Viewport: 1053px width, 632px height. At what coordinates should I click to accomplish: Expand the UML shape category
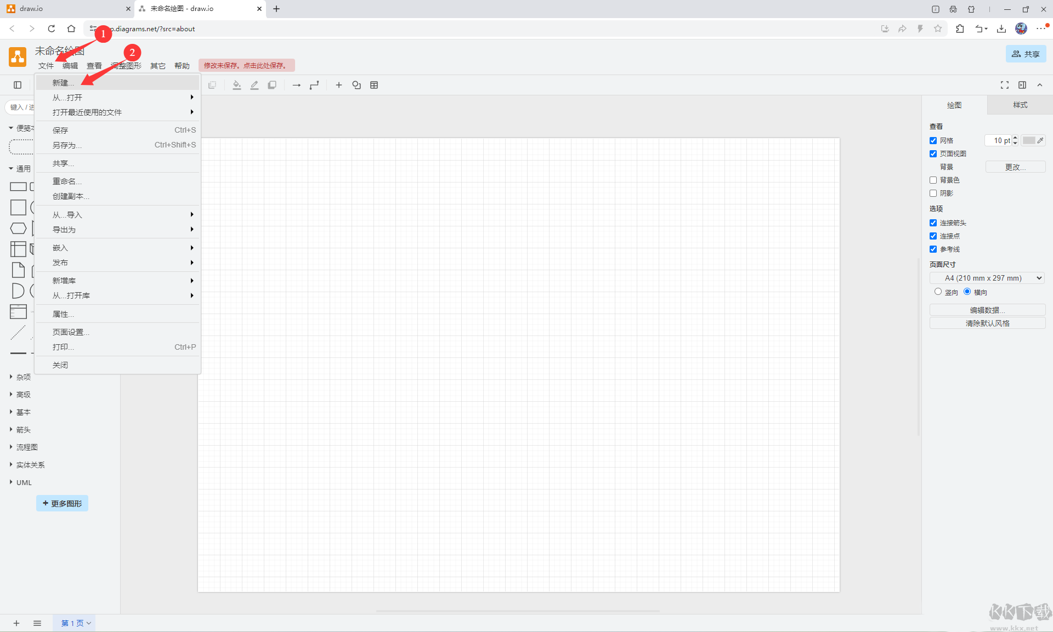pyautogui.click(x=22, y=482)
